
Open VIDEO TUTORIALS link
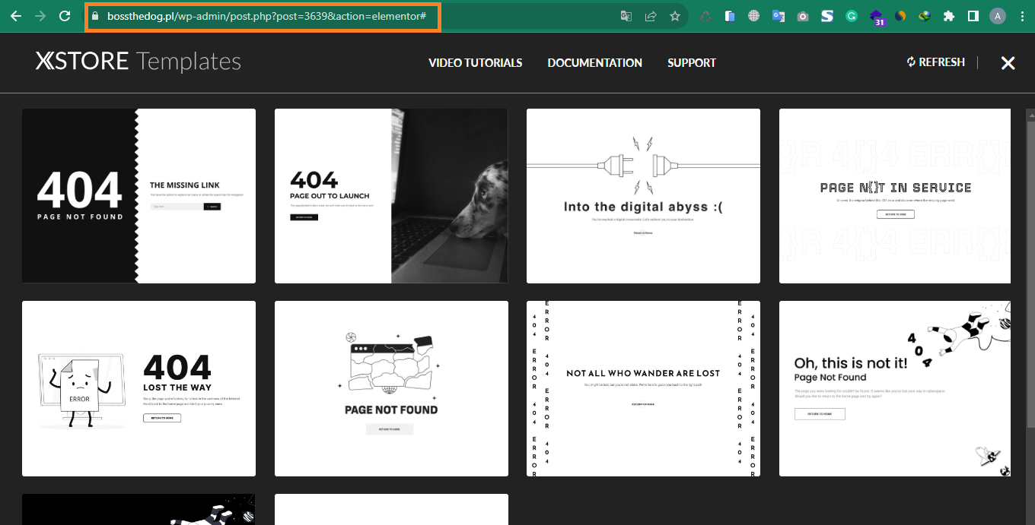(x=476, y=63)
